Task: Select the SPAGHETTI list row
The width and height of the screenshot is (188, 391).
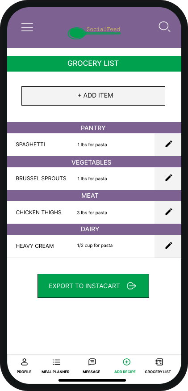Action: [x=81, y=144]
